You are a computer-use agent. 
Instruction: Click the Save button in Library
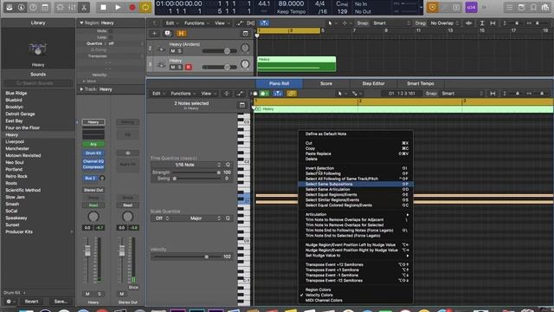[61, 302]
